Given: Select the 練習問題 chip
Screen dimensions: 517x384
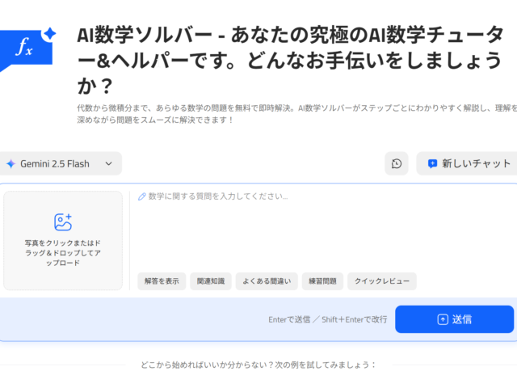Looking at the screenshot, I should (x=320, y=281).
